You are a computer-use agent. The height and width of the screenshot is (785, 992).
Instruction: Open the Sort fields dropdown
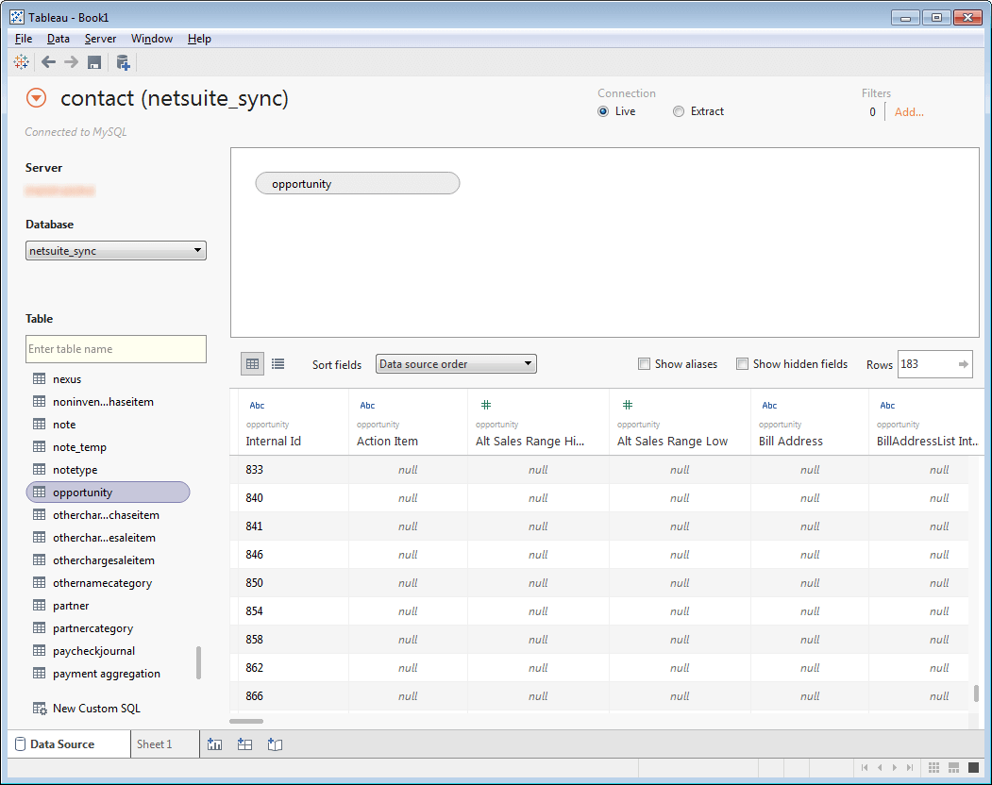point(456,364)
